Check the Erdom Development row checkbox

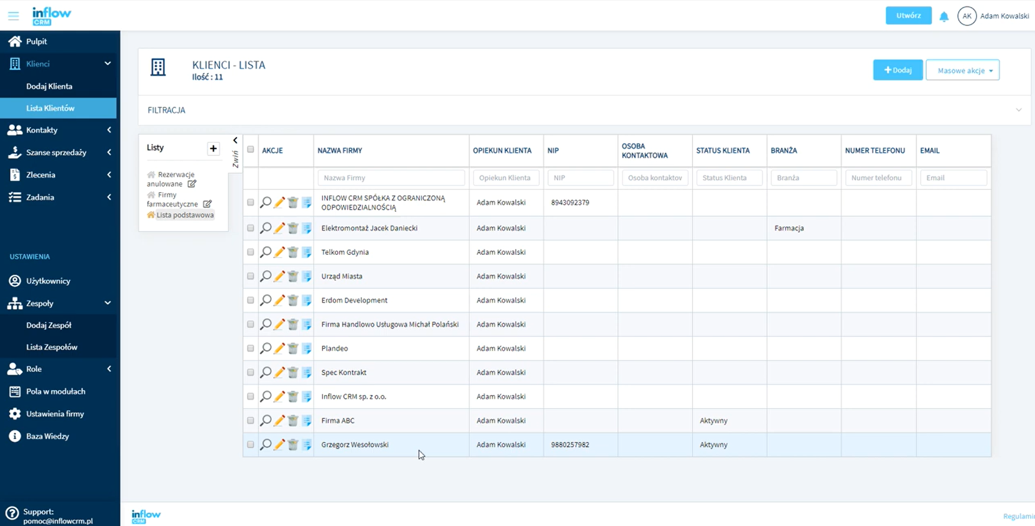250,300
